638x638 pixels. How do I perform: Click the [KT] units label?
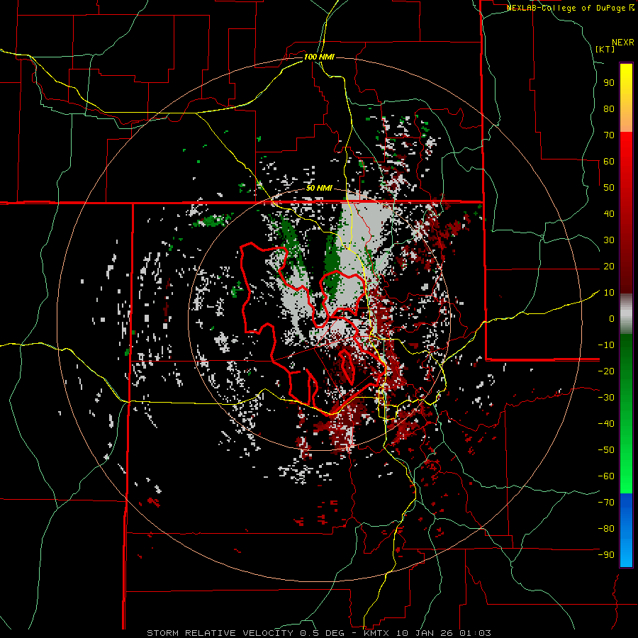point(605,49)
